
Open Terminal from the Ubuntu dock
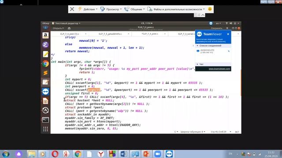click(45, 120)
